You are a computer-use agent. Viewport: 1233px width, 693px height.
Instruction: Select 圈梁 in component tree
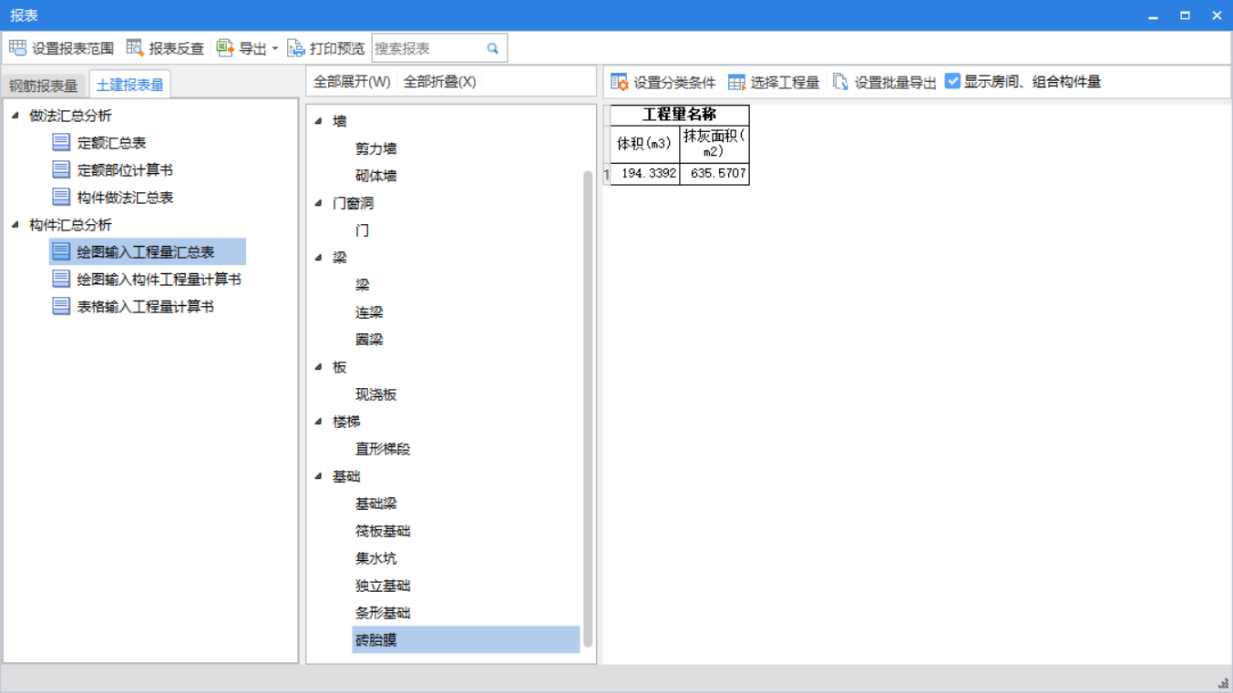point(369,340)
